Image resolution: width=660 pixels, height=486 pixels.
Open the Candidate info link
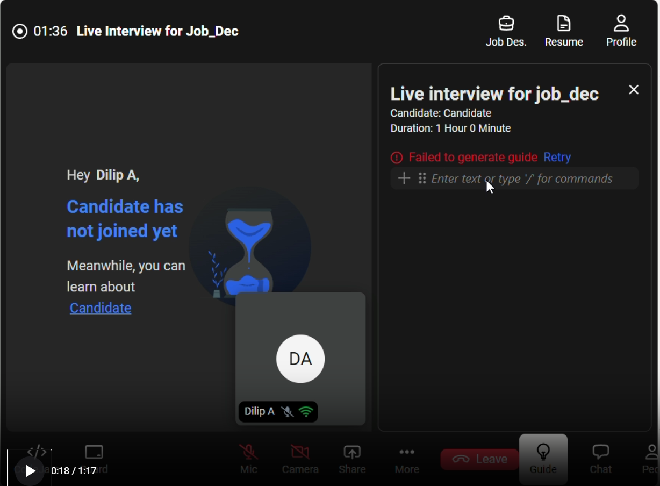(100, 308)
